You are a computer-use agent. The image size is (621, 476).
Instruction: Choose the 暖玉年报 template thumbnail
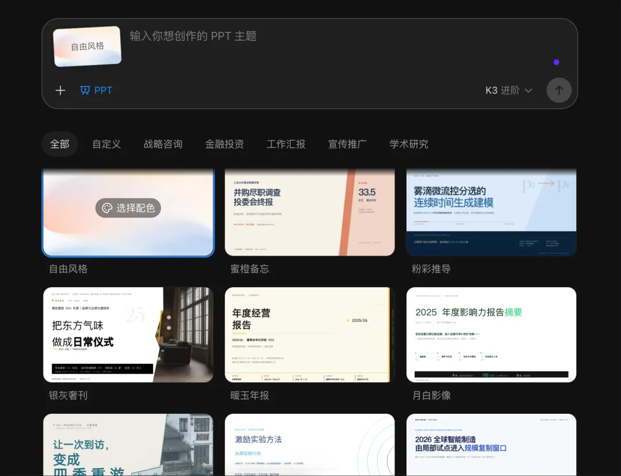pyautogui.click(x=310, y=335)
